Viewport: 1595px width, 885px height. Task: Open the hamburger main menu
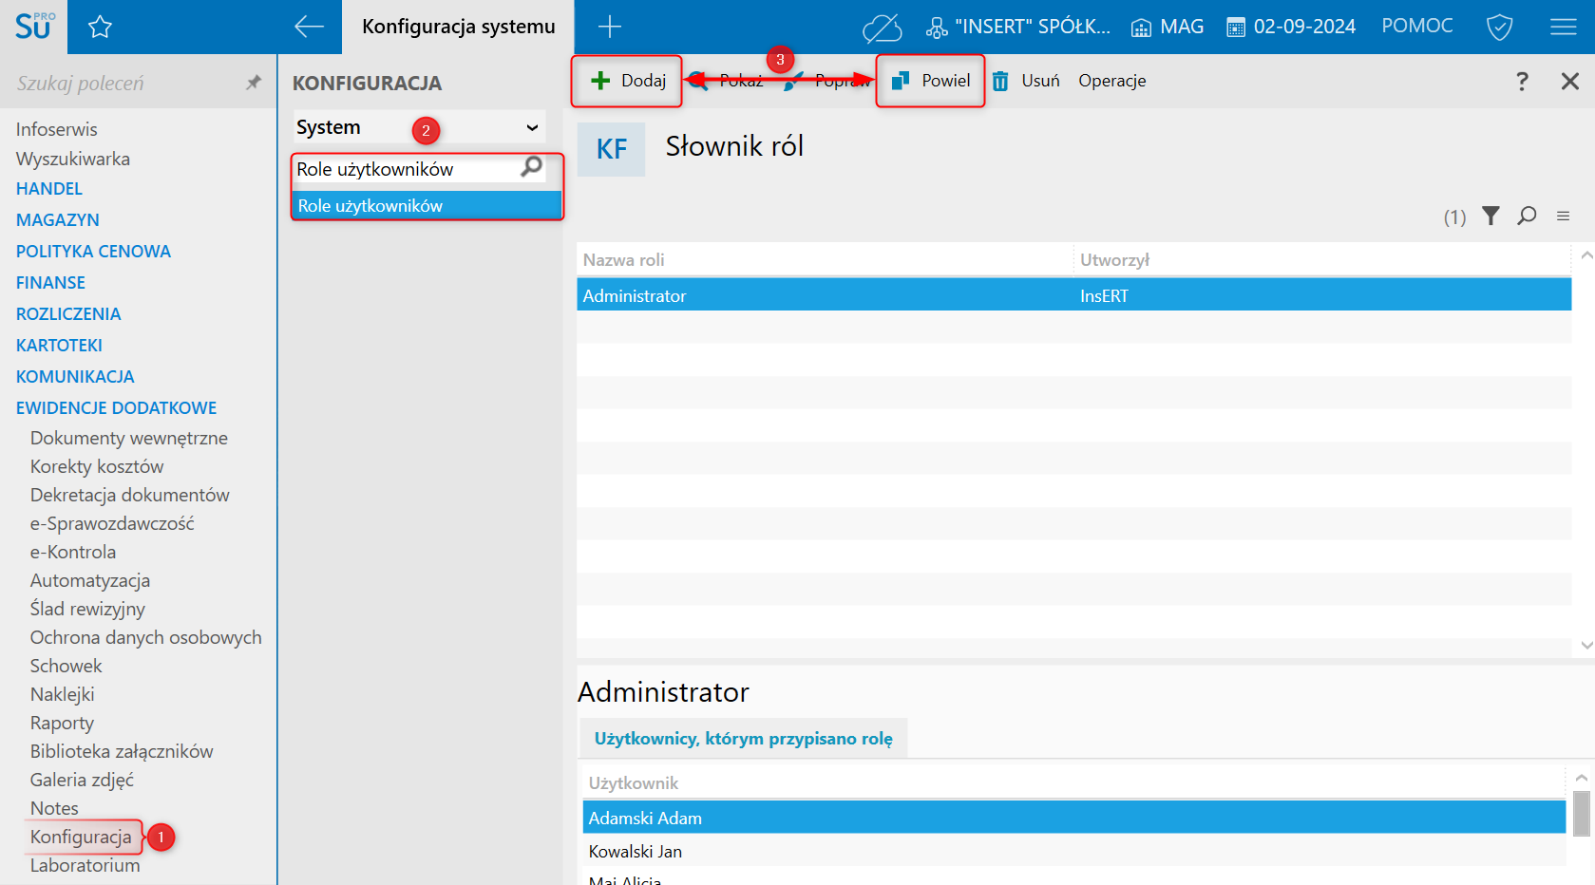point(1563,27)
